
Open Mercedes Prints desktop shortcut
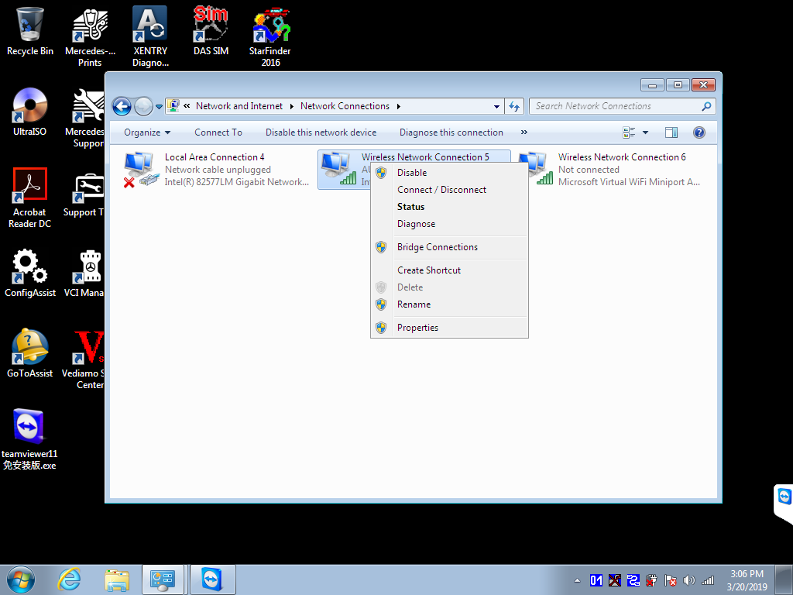click(90, 37)
